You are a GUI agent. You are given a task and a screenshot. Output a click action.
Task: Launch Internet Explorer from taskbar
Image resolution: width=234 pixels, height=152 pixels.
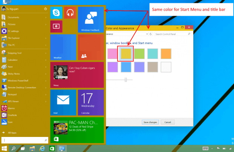42,149
